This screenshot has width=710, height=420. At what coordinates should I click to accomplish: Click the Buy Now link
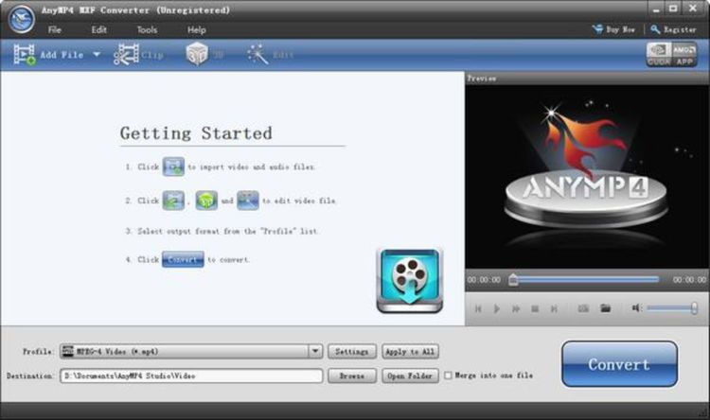tap(613, 29)
